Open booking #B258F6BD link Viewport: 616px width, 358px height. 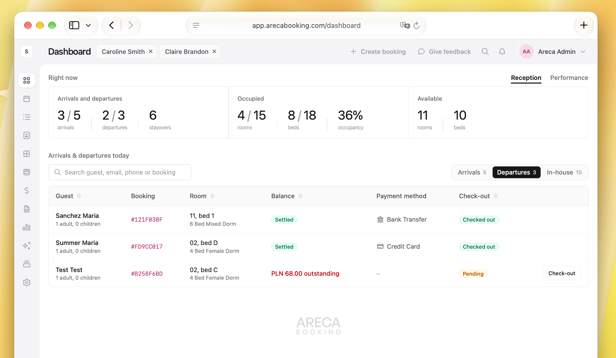tap(147, 274)
